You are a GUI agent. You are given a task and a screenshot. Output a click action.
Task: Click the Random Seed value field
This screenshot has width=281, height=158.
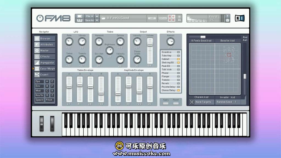point(236,102)
